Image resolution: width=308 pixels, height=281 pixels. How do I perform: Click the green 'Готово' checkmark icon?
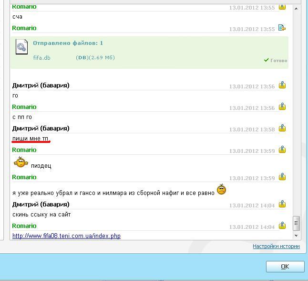266,60
